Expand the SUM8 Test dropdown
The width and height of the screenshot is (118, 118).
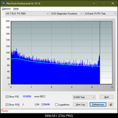(x=84, y=97)
